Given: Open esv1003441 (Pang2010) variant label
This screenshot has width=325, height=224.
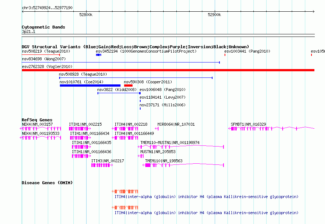Looking at the screenshot, I should click(247, 51).
